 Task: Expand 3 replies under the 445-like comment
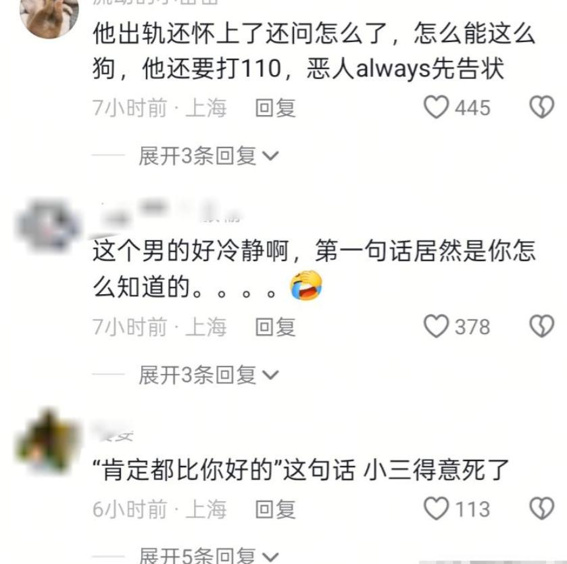[x=208, y=156]
